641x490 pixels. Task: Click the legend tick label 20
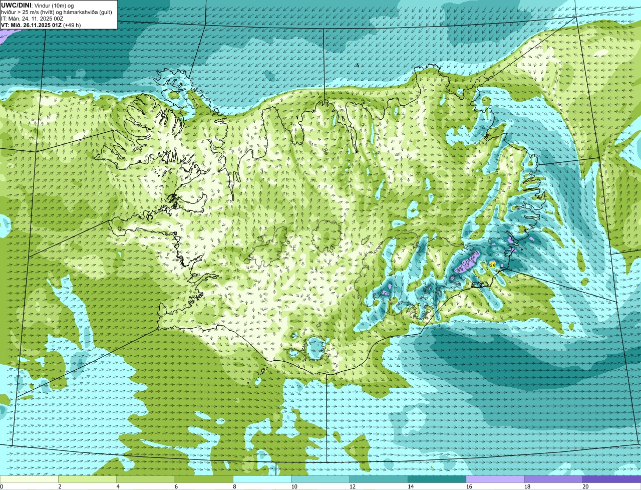coord(585,486)
